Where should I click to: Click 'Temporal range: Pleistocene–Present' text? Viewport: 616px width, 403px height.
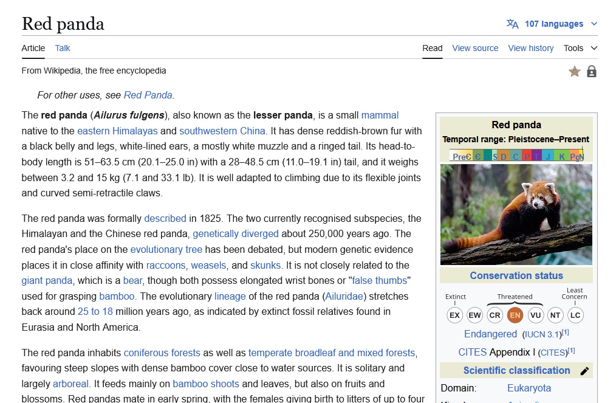tap(515, 140)
